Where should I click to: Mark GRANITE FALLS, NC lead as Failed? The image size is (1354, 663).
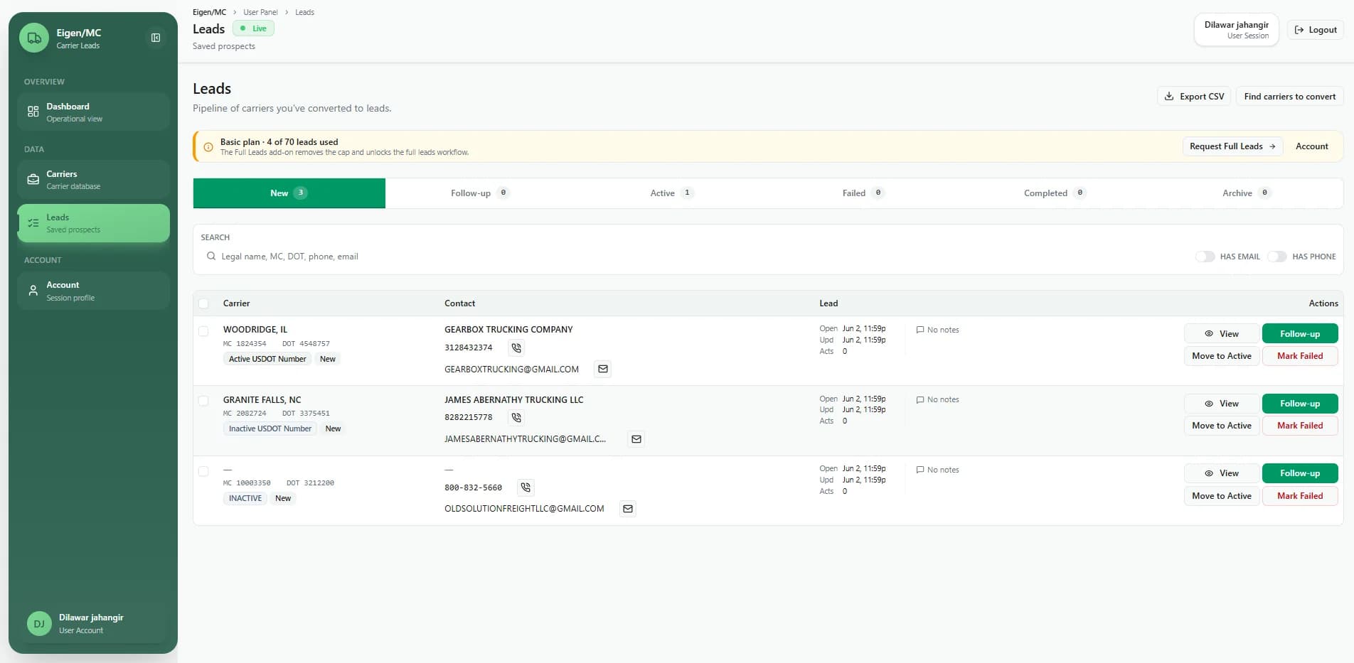1299,426
